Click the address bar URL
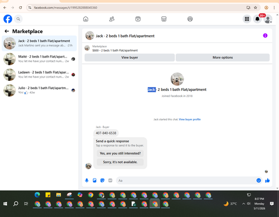 (x=65, y=8)
